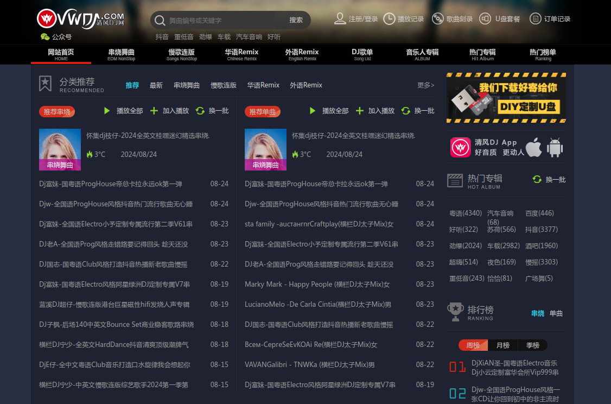The height and width of the screenshot is (404, 611).
Task: Open order records icon
Action: [535, 18]
